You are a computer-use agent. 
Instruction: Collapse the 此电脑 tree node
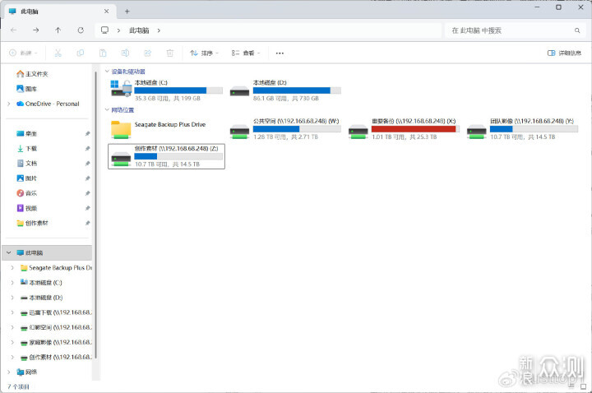pos(9,252)
